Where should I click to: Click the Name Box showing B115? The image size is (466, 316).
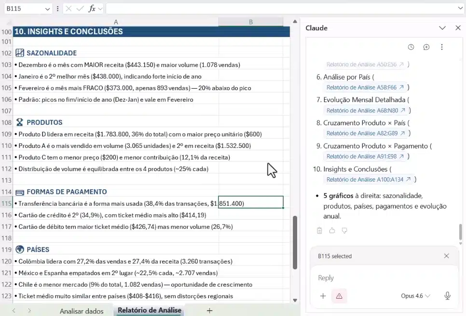pyautogui.click(x=24, y=9)
